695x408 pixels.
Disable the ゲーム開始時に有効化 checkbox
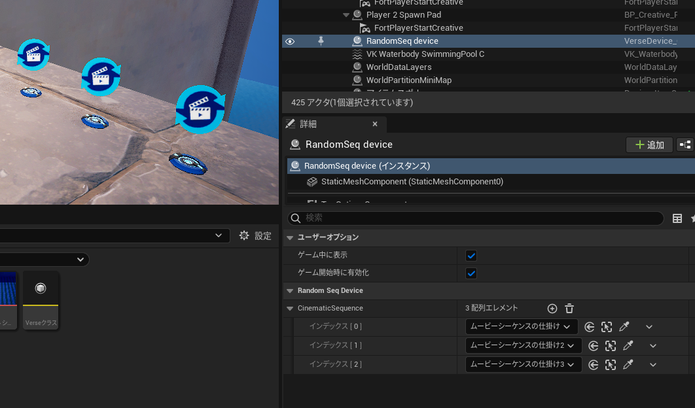click(x=471, y=273)
